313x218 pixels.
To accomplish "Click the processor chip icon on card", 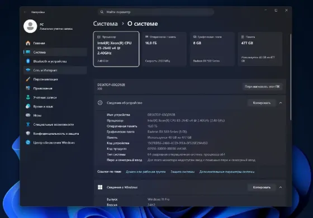I will [98, 37].
